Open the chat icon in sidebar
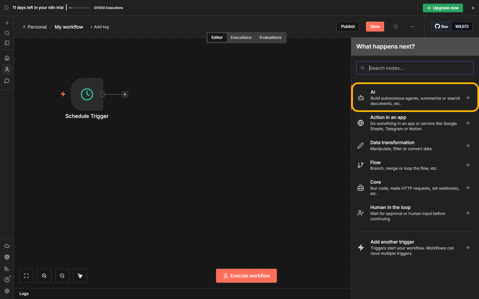Image resolution: width=479 pixels, height=299 pixels. tap(7, 81)
